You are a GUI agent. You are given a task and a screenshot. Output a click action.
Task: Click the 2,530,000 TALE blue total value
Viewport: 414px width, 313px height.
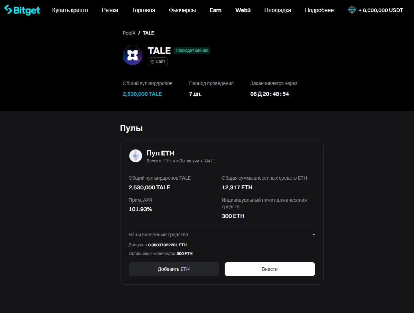142,94
